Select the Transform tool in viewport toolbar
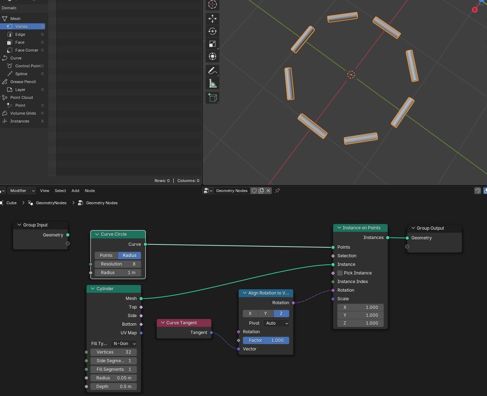Screen dimensions: 487x396 (213, 56)
